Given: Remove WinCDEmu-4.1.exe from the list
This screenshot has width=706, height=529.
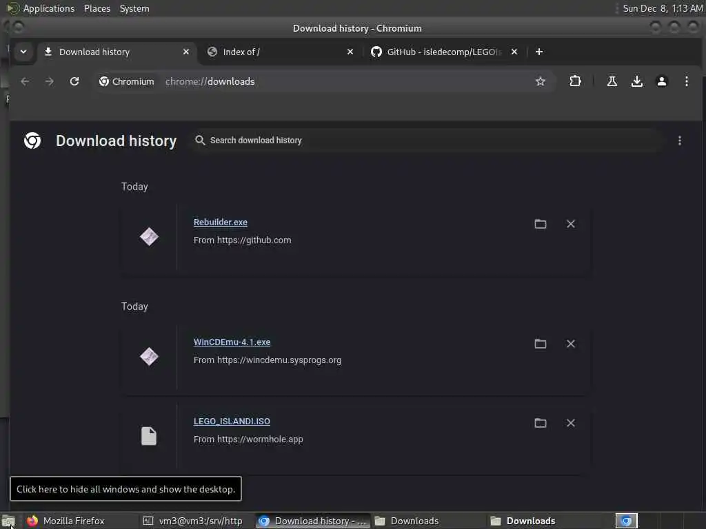Looking at the screenshot, I should point(570,344).
